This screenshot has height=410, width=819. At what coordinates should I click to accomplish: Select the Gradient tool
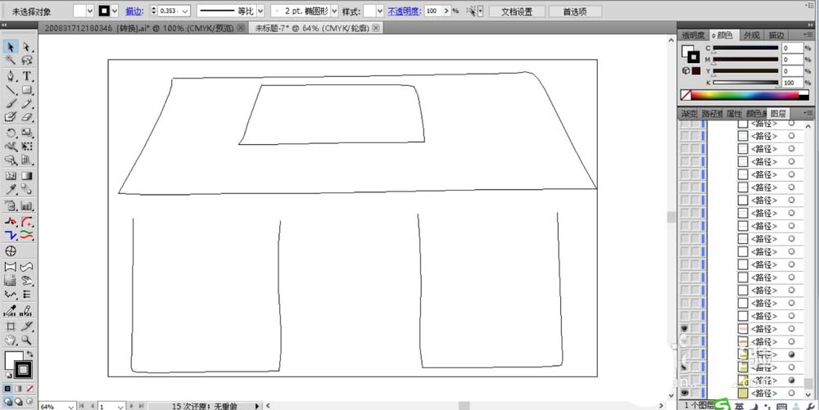click(x=27, y=176)
